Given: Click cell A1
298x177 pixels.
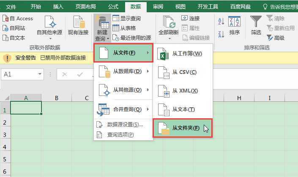Looking at the screenshot, I should (26, 108).
